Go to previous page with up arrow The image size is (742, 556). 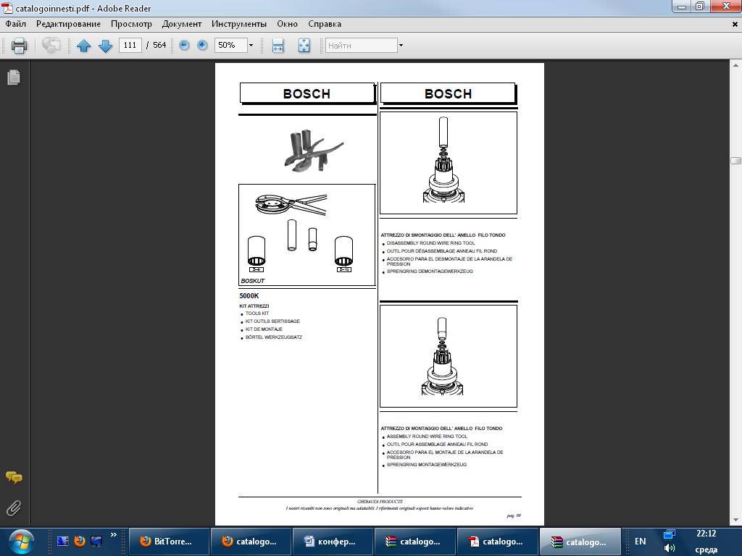tap(84, 46)
